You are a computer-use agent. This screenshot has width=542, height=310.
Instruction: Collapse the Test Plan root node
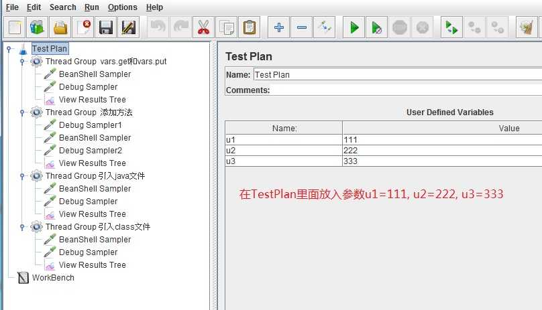(x=9, y=50)
